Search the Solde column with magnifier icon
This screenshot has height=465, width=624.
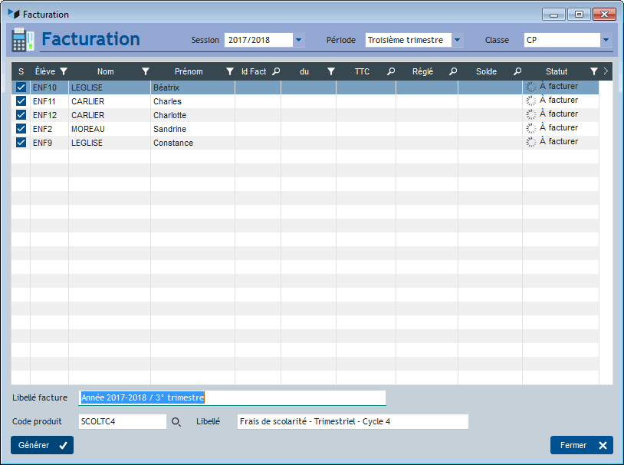click(x=517, y=71)
